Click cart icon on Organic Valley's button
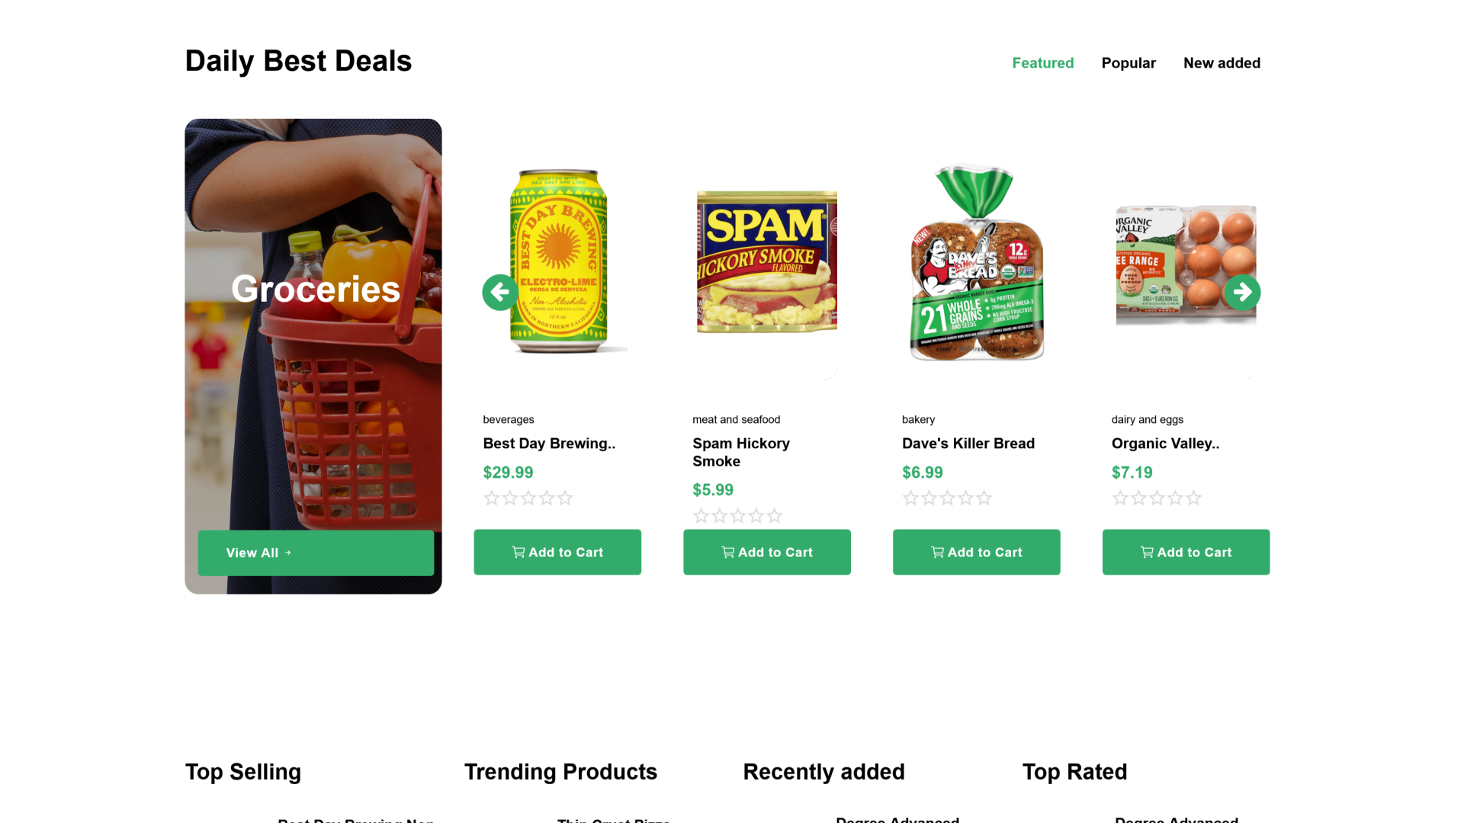 (x=1147, y=552)
